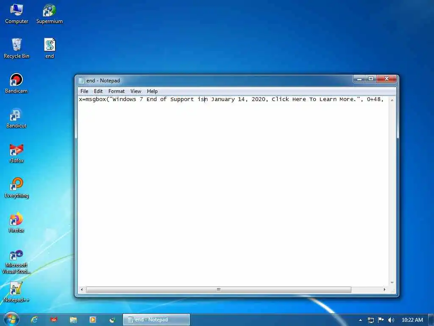Minimize the Notepad window

click(359, 79)
